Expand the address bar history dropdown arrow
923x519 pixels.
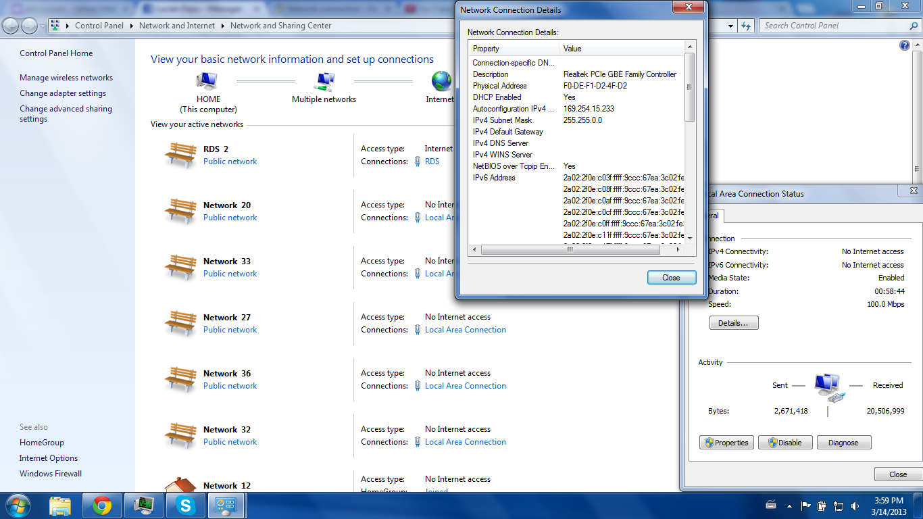730,26
